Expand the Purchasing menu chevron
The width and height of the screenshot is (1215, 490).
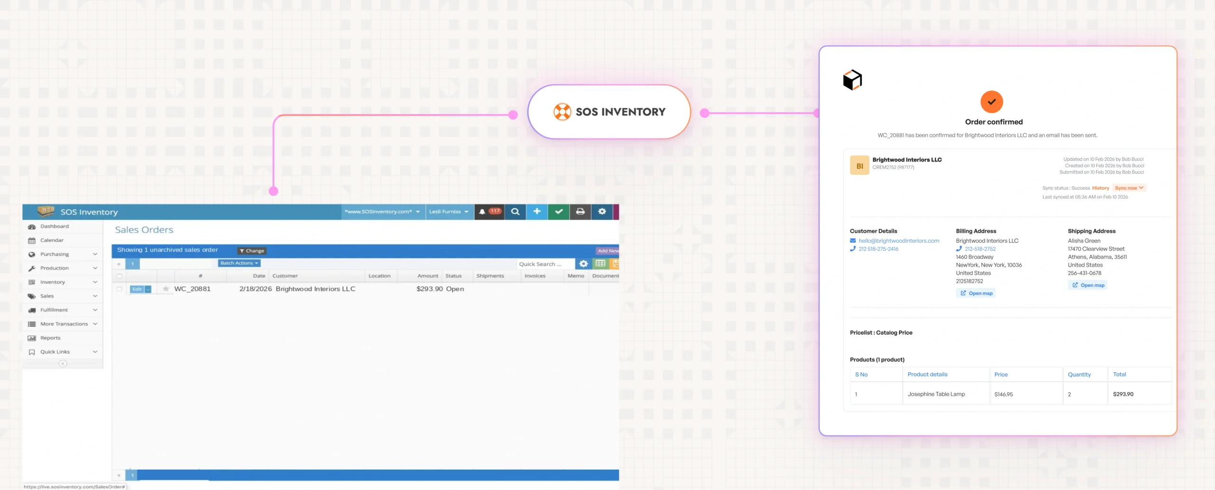95,254
